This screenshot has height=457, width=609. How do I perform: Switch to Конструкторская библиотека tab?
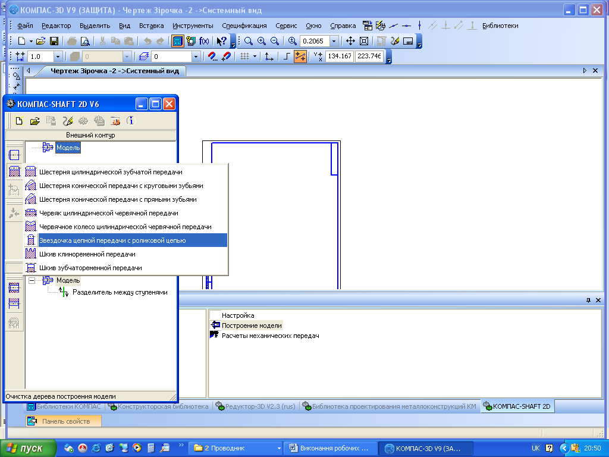158,406
